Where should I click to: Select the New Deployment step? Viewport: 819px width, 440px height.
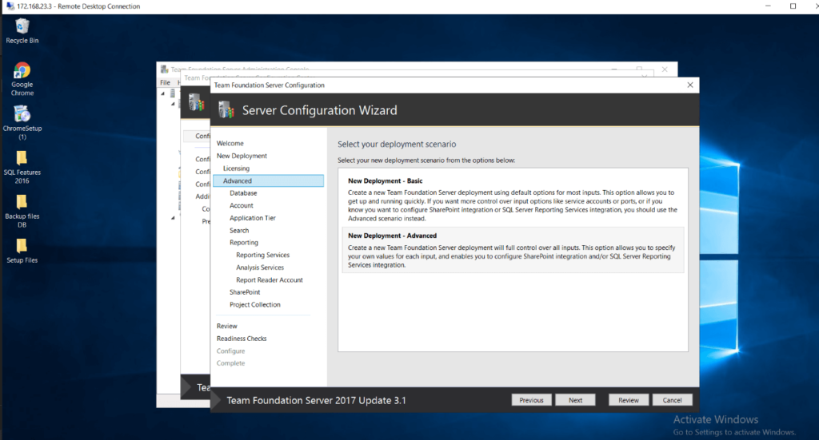(x=242, y=156)
